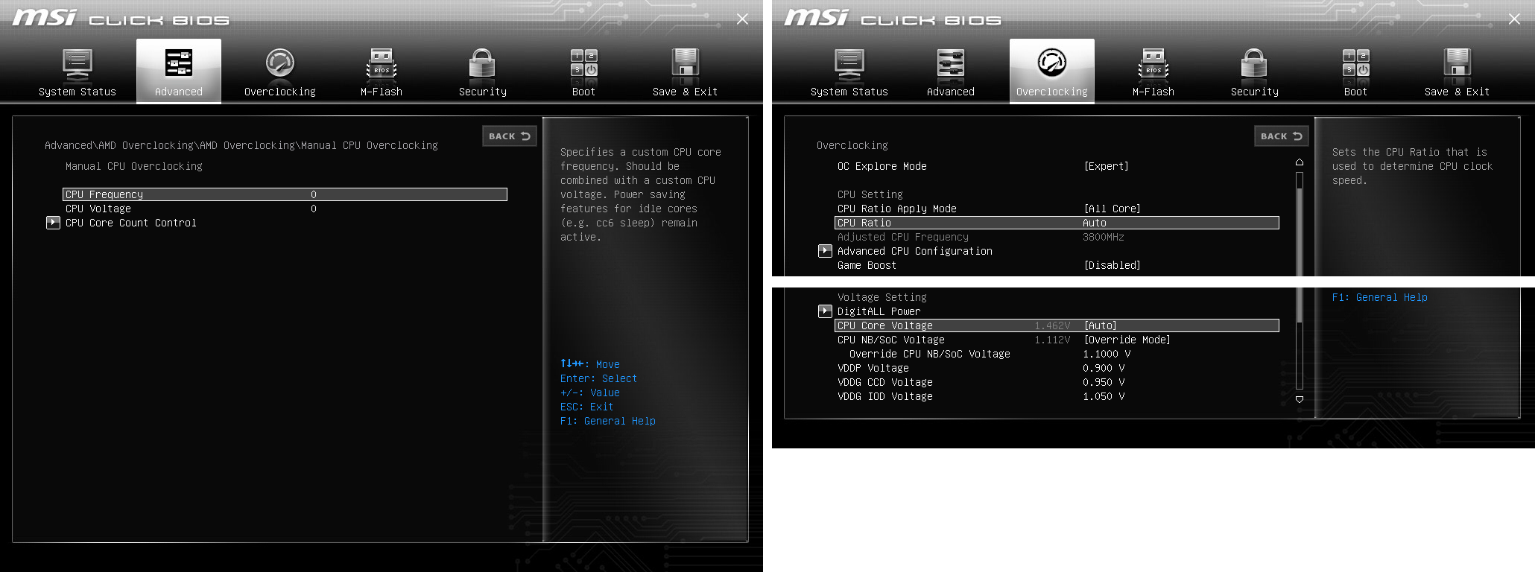Open the Advanced settings icon in right window

click(951, 64)
